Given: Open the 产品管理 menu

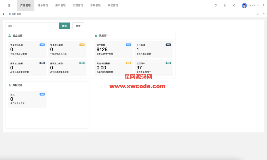Looking at the screenshot, I should 26,5.
